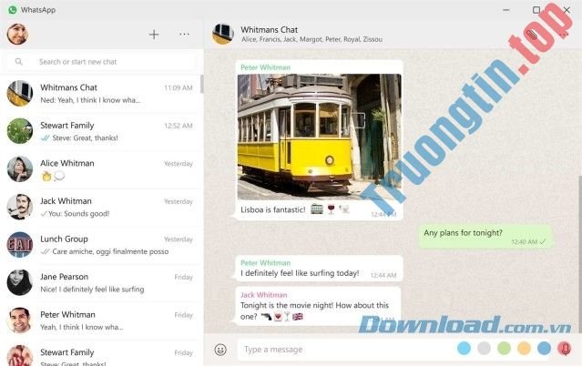The width and height of the screenshot is (582, 366).
Task: Click the Jack Whitman sender name in message
Action: pos(263,295)
